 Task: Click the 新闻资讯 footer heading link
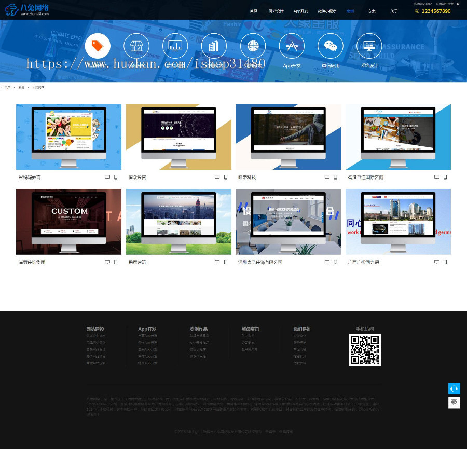[250, 329]
